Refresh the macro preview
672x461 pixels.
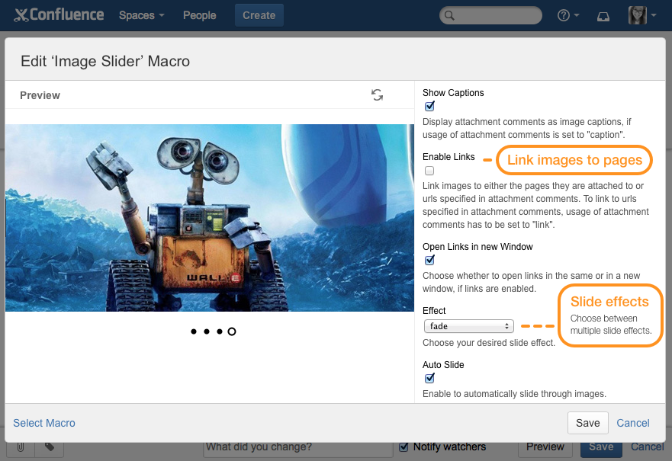point(377,94)
